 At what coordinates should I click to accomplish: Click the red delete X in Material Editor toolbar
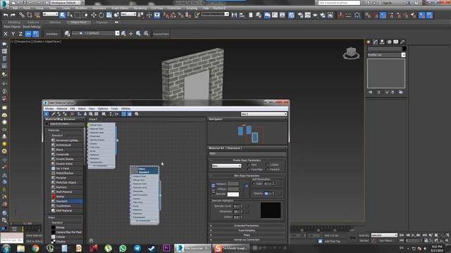[x=72, y=114]
